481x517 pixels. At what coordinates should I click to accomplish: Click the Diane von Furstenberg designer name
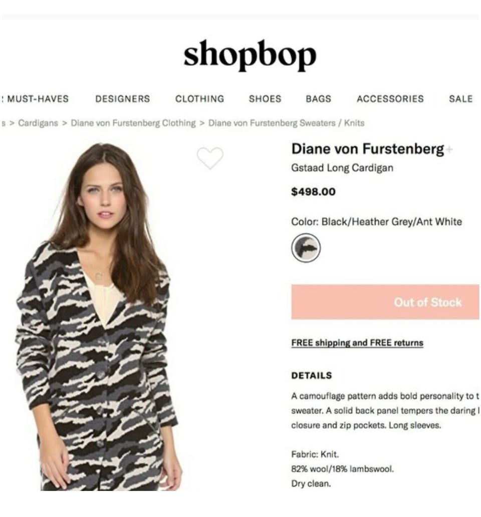(x=367, y=149)
